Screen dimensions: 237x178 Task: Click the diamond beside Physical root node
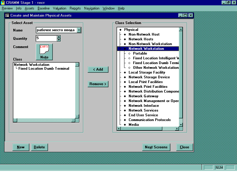point(121,30)
